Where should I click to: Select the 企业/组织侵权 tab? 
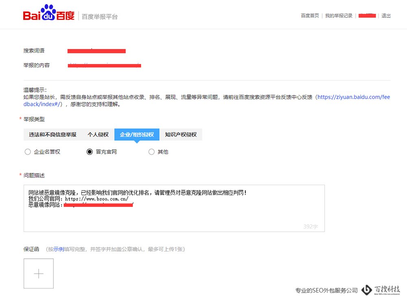(136, 134)
